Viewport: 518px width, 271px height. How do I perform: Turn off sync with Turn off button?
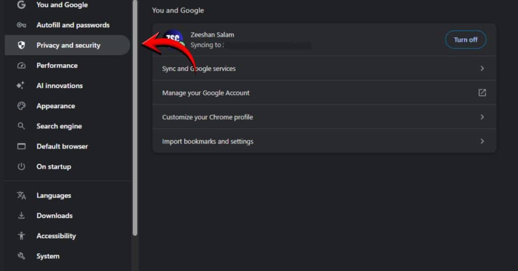tap(465, 40)
